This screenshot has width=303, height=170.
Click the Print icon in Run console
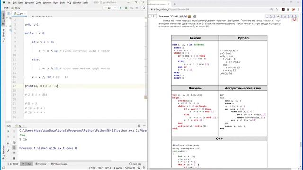[x=14, y=153]
